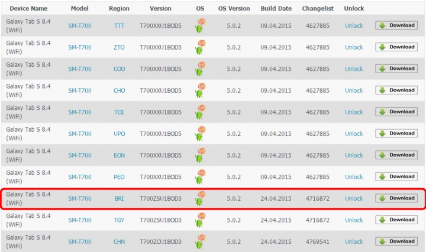Click the Android Lollipop icon in the TGY row
426x252 pixels.
(200, 220)
